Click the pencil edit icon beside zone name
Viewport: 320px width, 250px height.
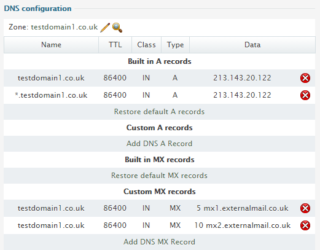[x=105, y=28]
